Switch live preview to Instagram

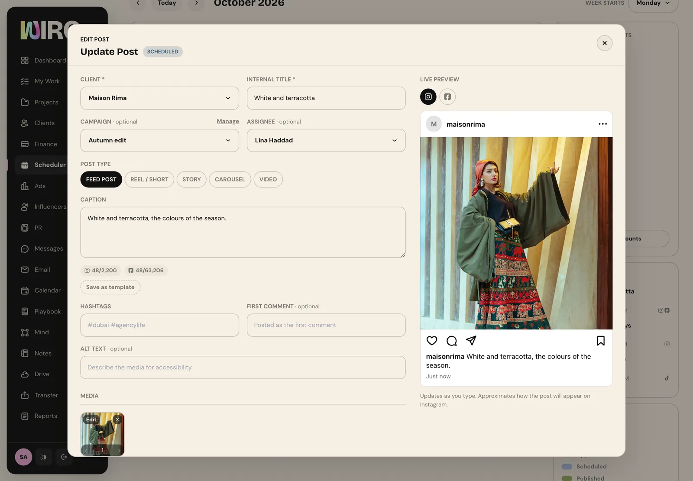point(428,97)
